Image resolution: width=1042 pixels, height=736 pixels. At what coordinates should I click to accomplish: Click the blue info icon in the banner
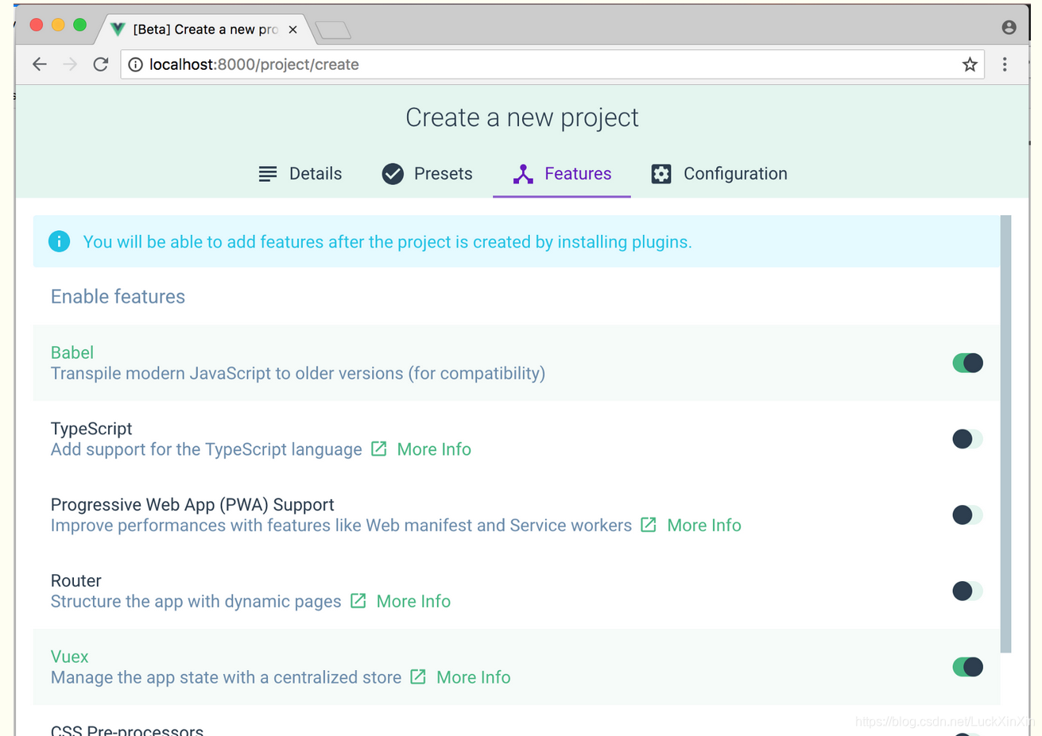59,241
